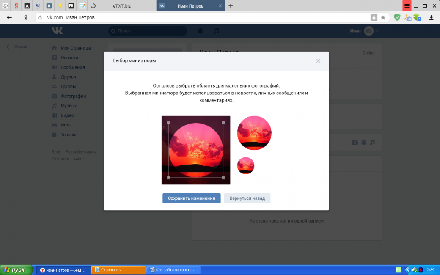440x275 pixels.
Task: Close the thumbnail selection dialog
Action: pos(318,61)
